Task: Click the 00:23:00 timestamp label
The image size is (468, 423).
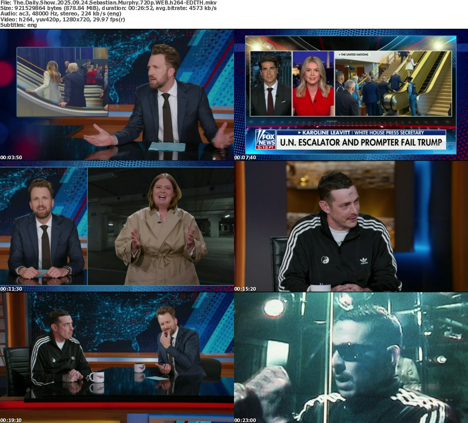Action: pyautogui.click(x=245, y=420)
